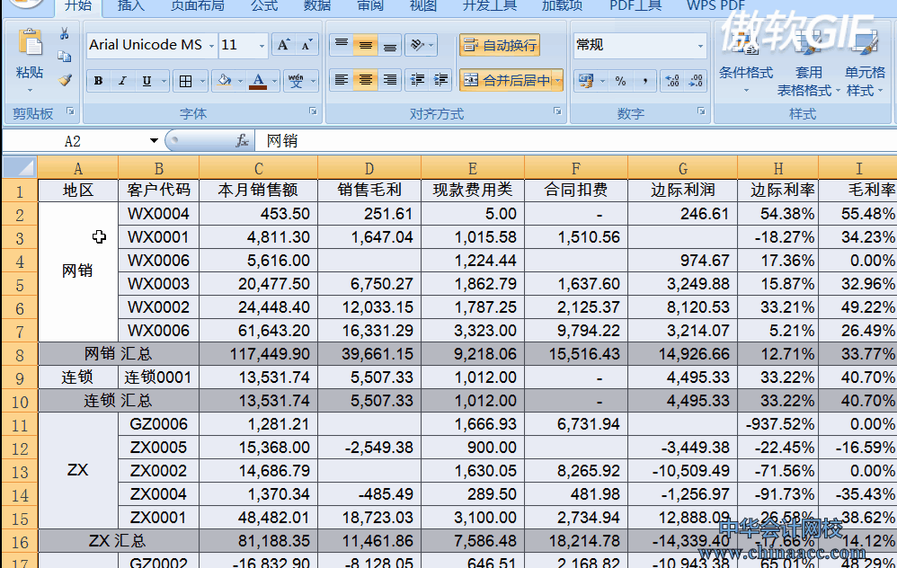Viewport: 897px width, 568px height.
Task: Switch to the 审阅 ribbon tab
Action: click(370, 5)
